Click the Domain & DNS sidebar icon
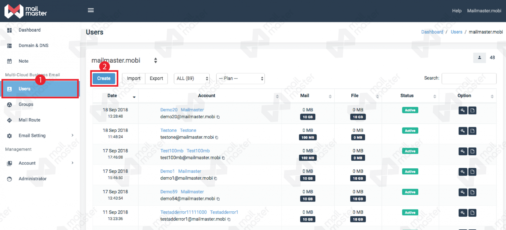The image size is (506, 230). [x=9, y=46]
